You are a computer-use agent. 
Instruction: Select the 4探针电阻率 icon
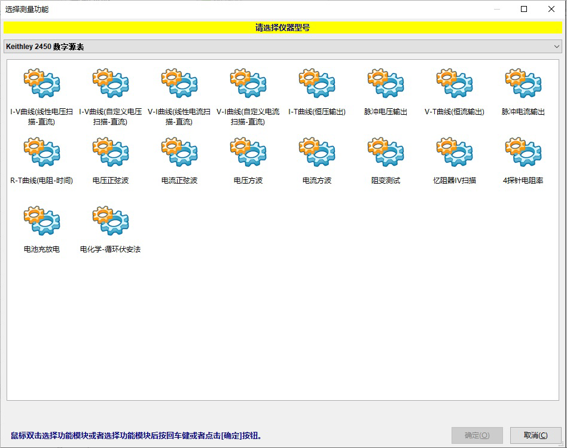523,153
